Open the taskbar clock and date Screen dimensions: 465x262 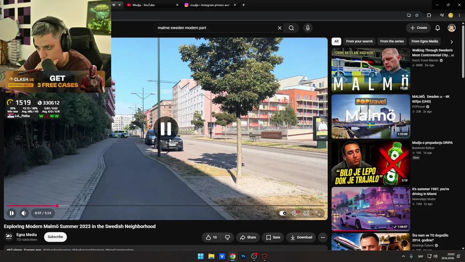[x=448, y=257]
